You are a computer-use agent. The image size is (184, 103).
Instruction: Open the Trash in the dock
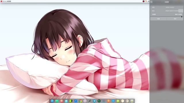click(132, 101)
